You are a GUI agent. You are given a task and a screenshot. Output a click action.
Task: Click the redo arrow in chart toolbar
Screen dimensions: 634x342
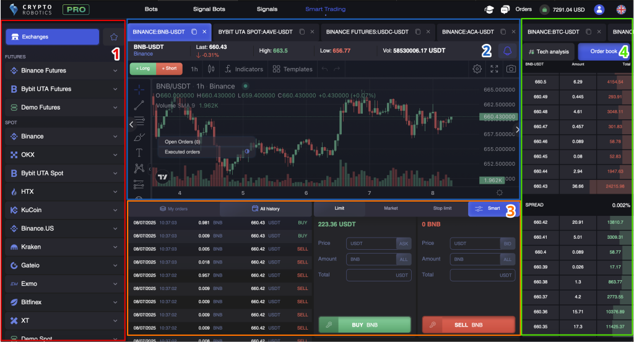336,69
